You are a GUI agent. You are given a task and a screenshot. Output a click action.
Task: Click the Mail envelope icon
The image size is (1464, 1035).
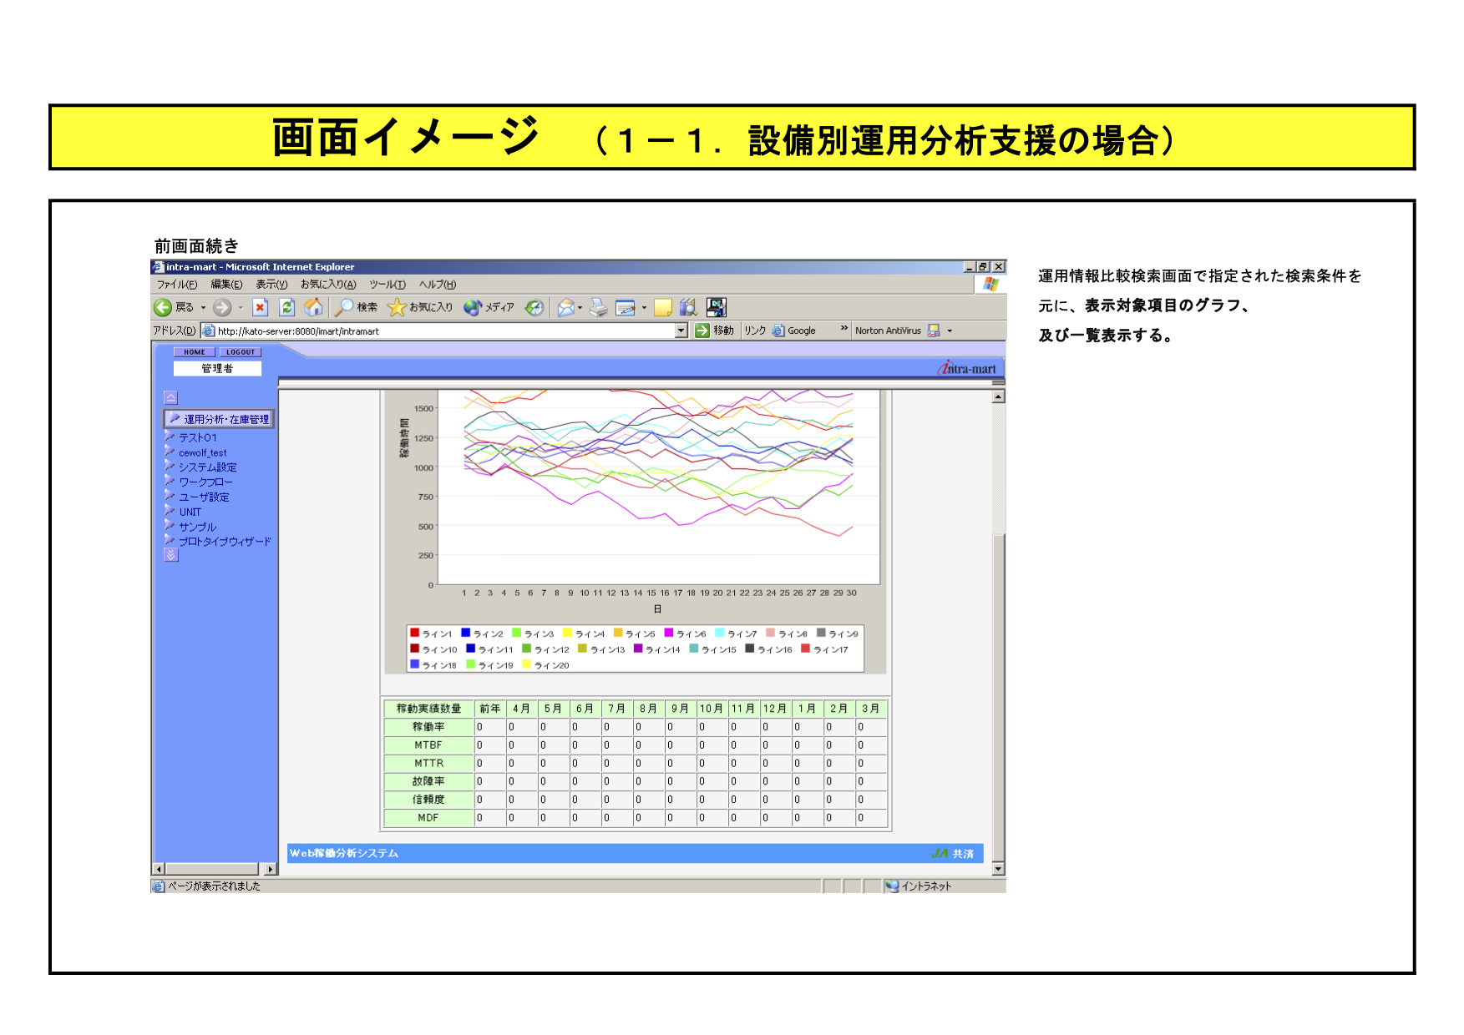tap(566, 307)
